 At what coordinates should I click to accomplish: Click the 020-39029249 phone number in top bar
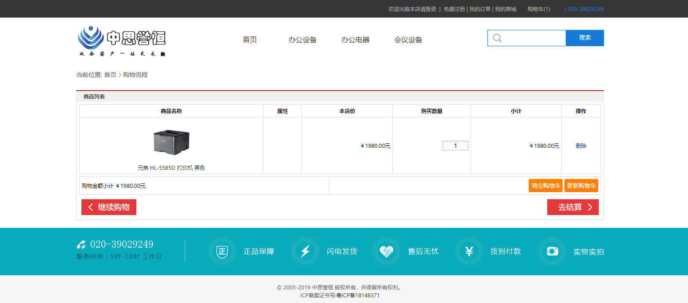pyautogui.click(x=585, y=9)
